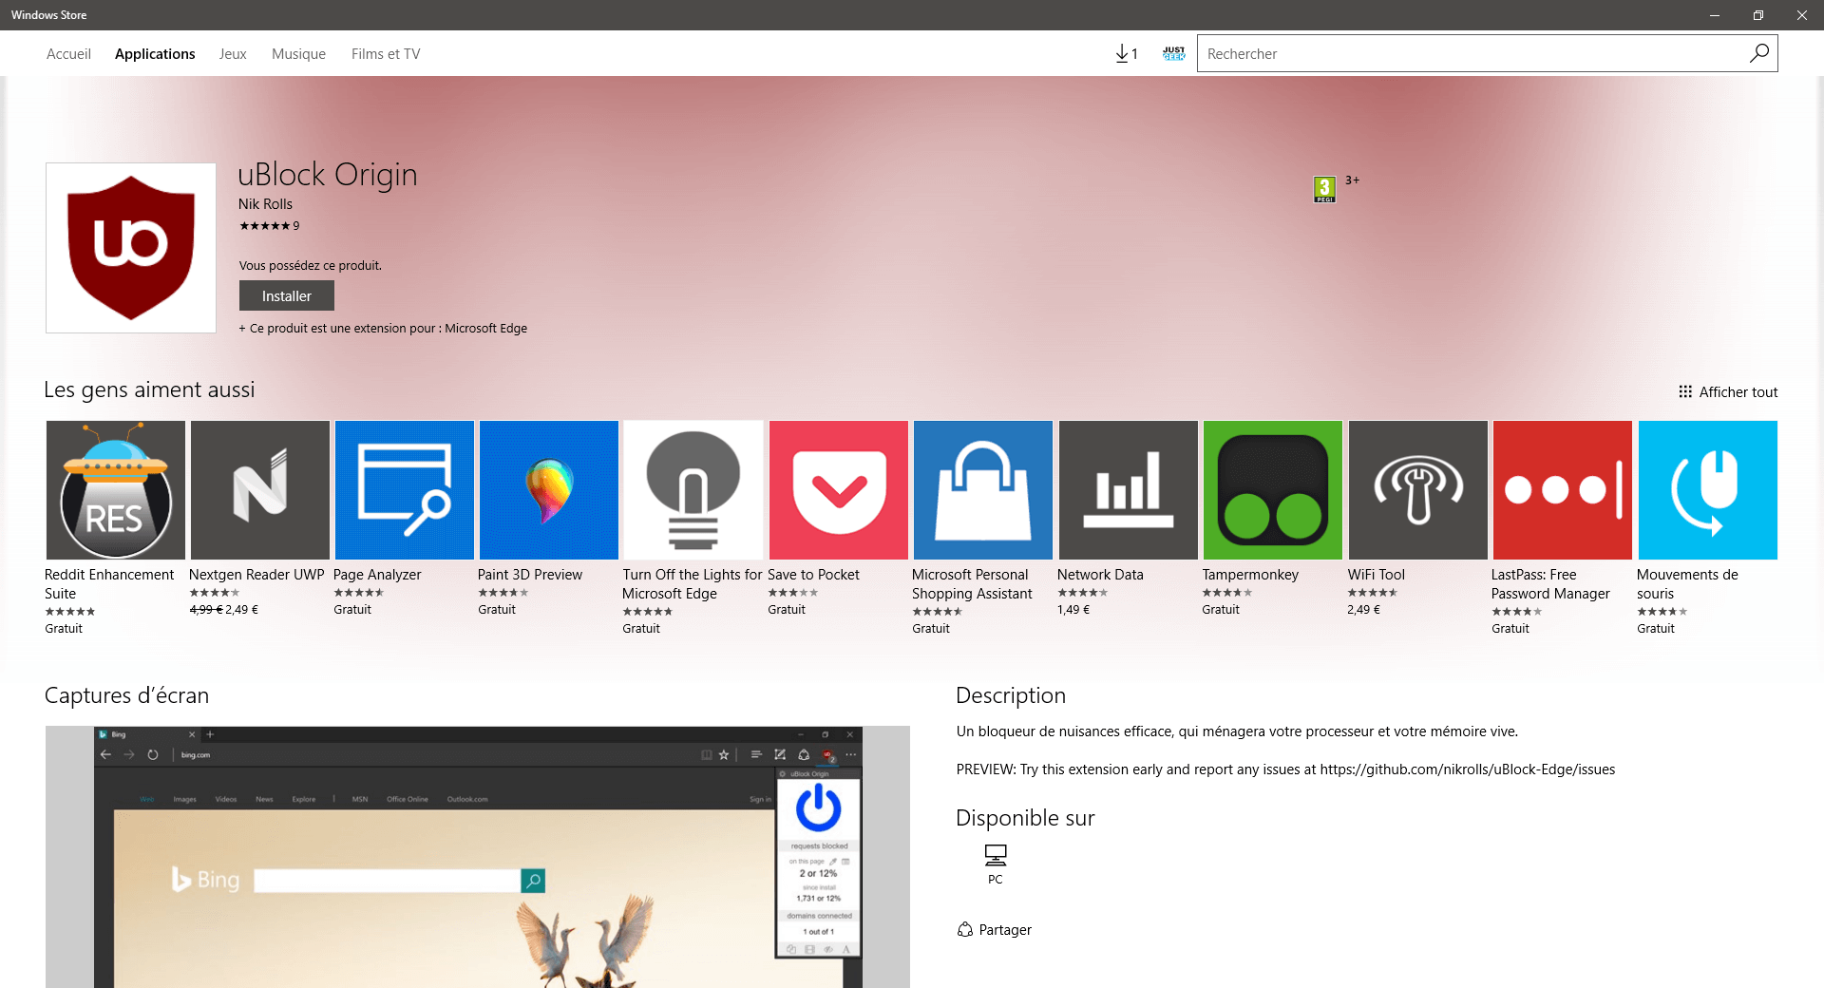1824x988 pixels.
Task: Click the PC device availability icon
Action: click(996, 856)
